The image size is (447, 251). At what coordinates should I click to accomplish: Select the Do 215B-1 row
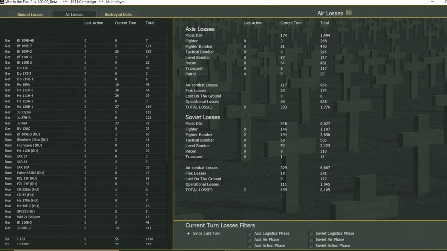85,79
